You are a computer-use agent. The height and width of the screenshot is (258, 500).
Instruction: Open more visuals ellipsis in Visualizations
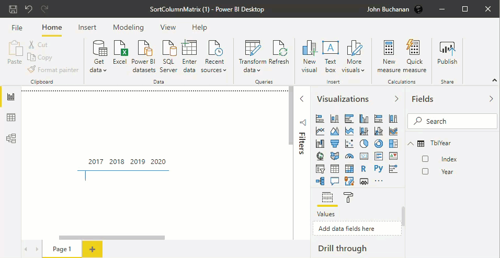coord(379,181)
